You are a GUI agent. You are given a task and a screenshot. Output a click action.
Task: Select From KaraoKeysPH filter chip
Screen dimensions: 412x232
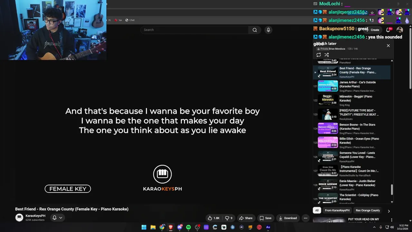pos(337,210)
